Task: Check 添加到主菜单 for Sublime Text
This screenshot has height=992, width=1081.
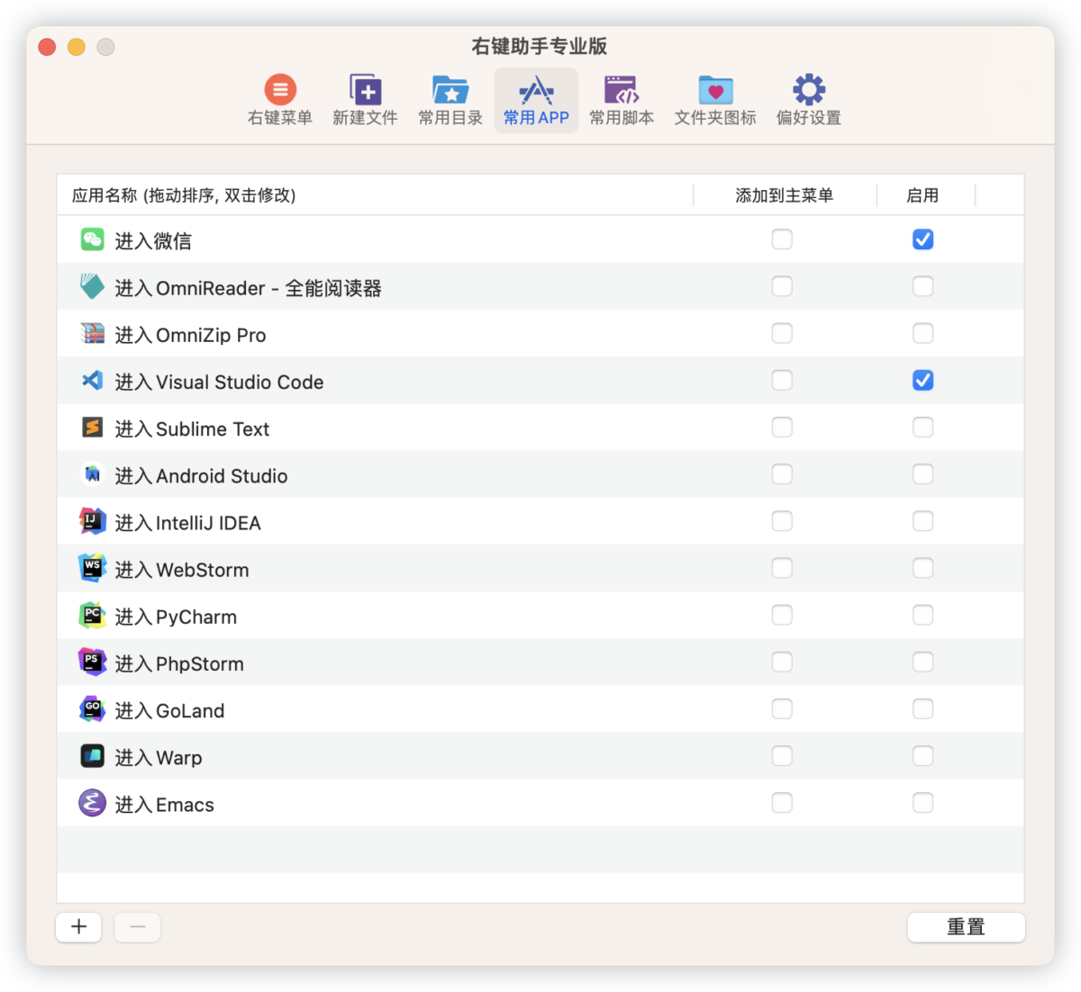Action: [782, 428]
